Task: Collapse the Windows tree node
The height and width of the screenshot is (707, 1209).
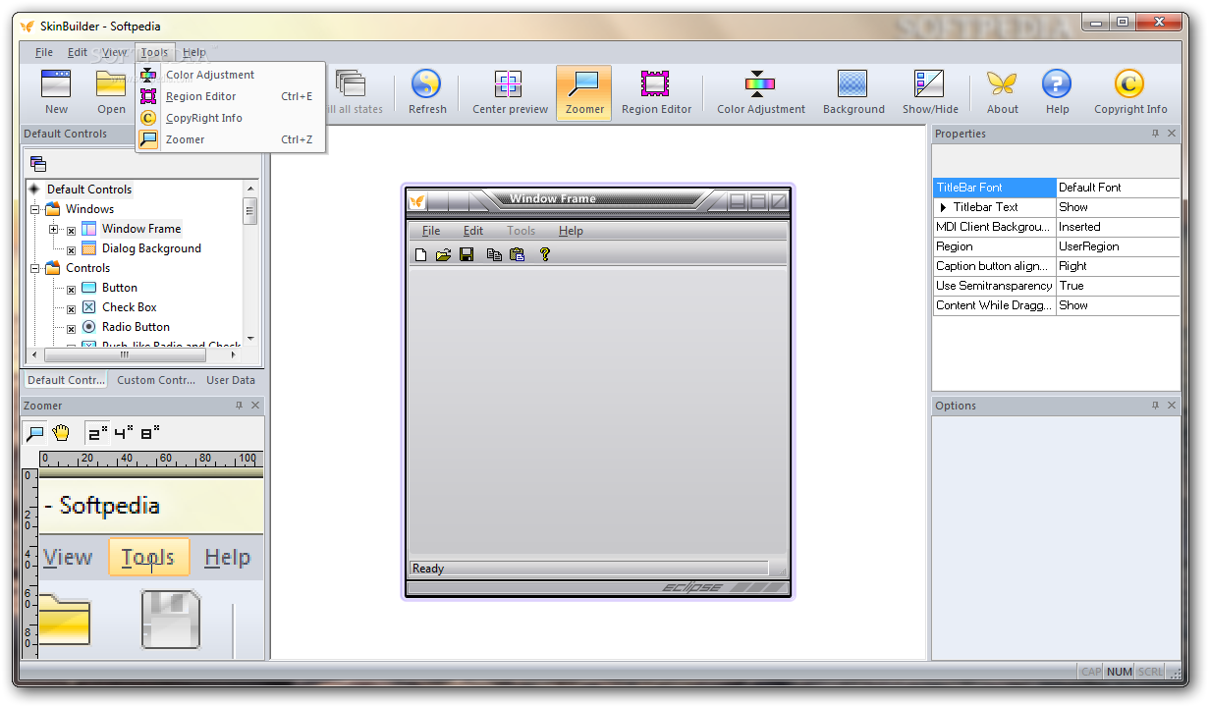Action: pos(34,209)
